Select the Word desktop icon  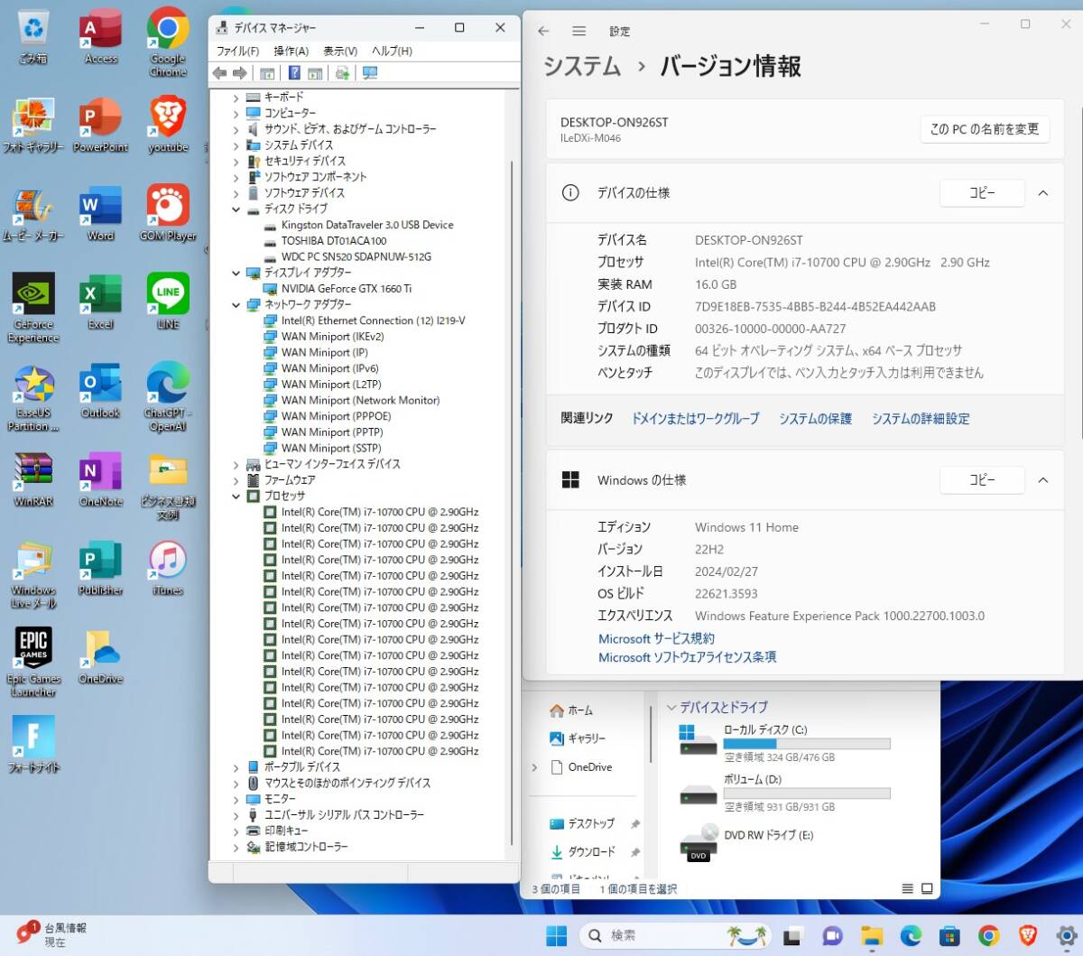101,214
